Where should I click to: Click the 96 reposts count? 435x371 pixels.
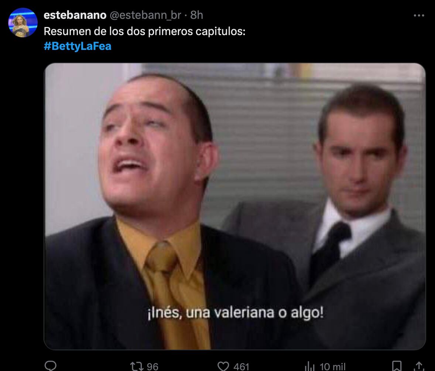tap(152, 367)
